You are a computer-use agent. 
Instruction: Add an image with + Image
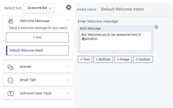123,59
